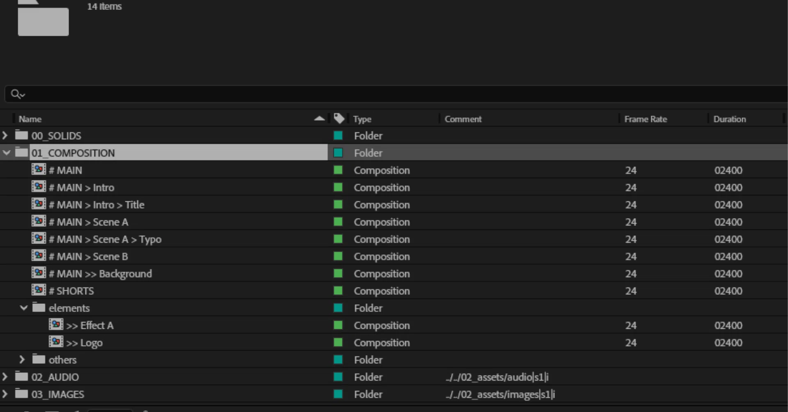The image size is (788, 412).
Task: Click the Comment column header
Action: [x=463, y=119]
